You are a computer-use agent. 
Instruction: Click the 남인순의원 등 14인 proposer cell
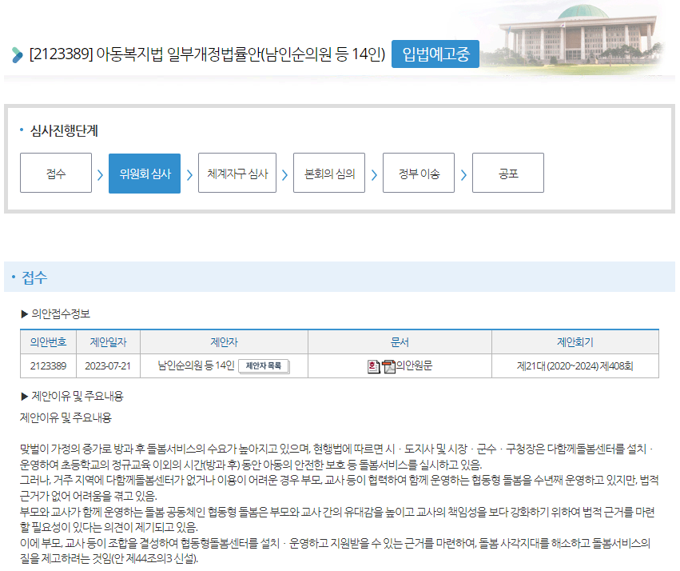click(x=196, y=366)
